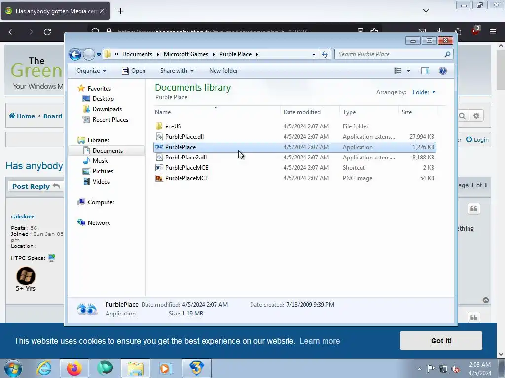Click Login link on forum page
The height and width of the screenshot is (378, 505).
point(477,139)
